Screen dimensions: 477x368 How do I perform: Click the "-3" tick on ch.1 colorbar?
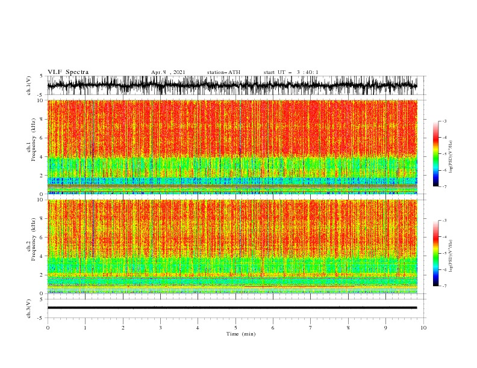444,121
